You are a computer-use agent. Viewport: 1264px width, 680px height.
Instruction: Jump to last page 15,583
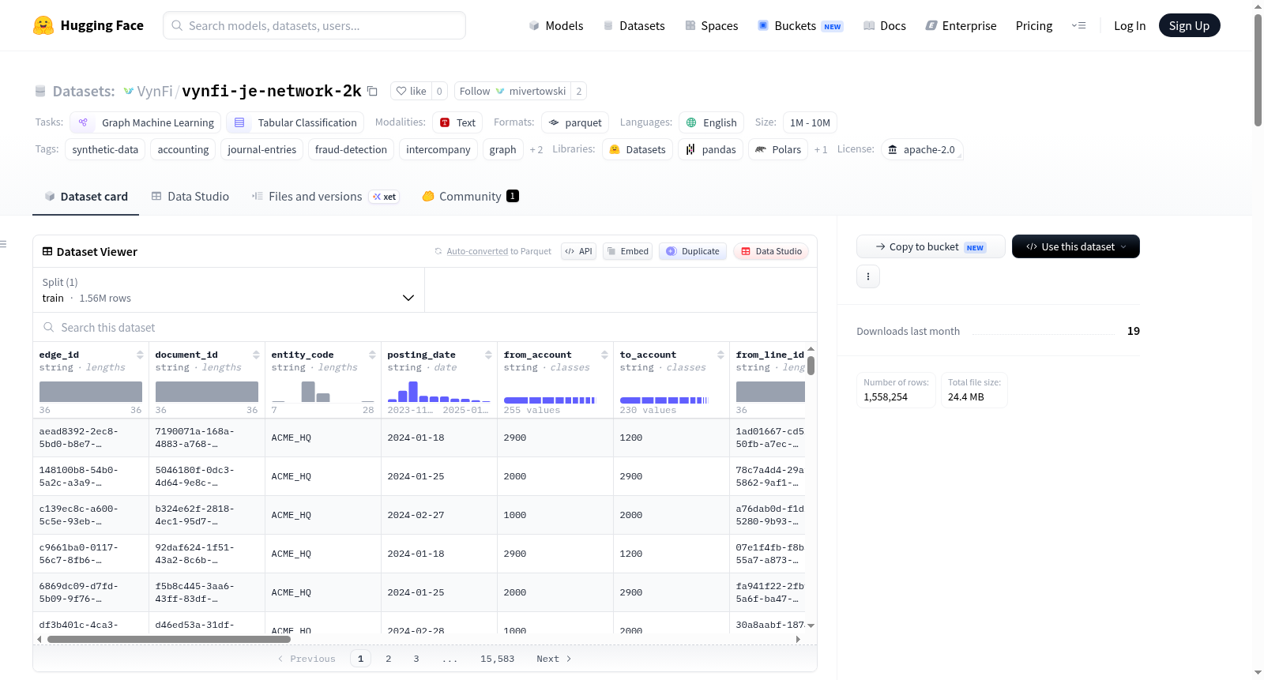click(498, 659)
